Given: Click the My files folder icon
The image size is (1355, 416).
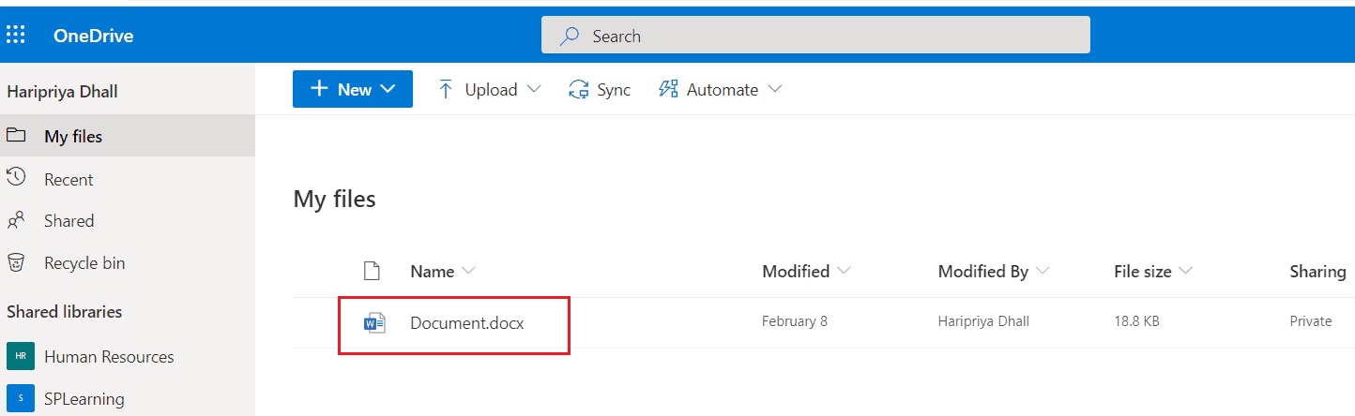Looking at the screenshot, I should point(15,135).
